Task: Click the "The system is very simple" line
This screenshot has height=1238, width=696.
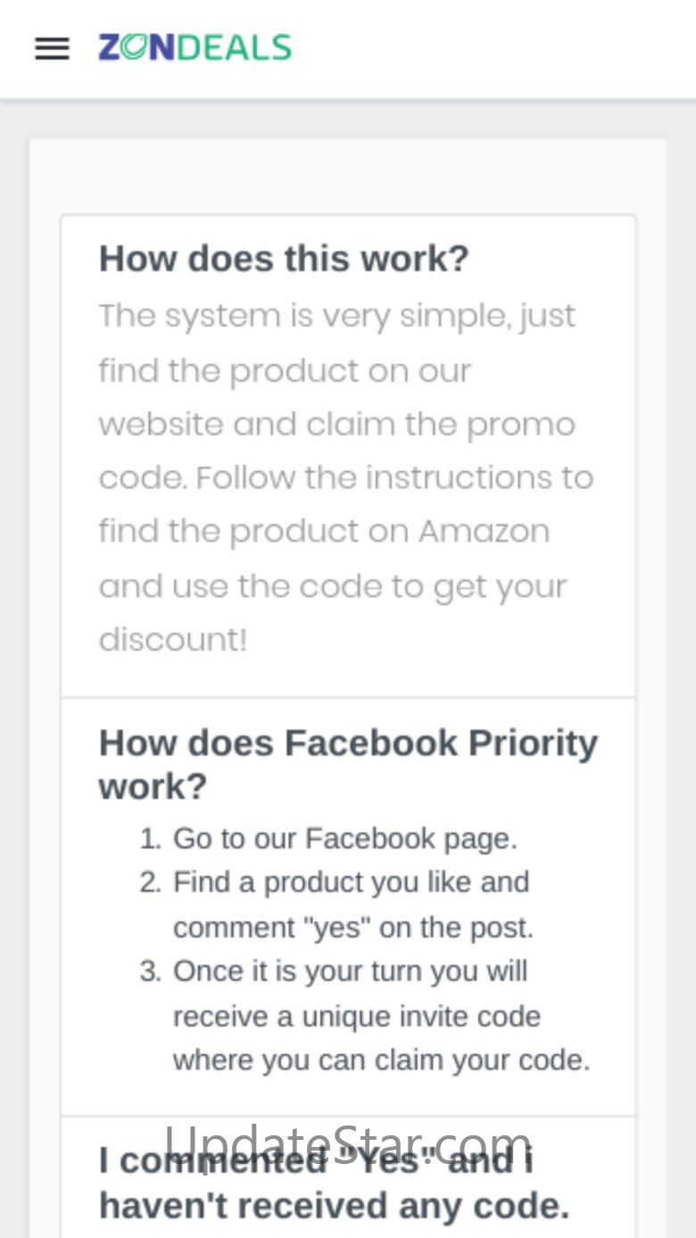Action: [336, 316]
